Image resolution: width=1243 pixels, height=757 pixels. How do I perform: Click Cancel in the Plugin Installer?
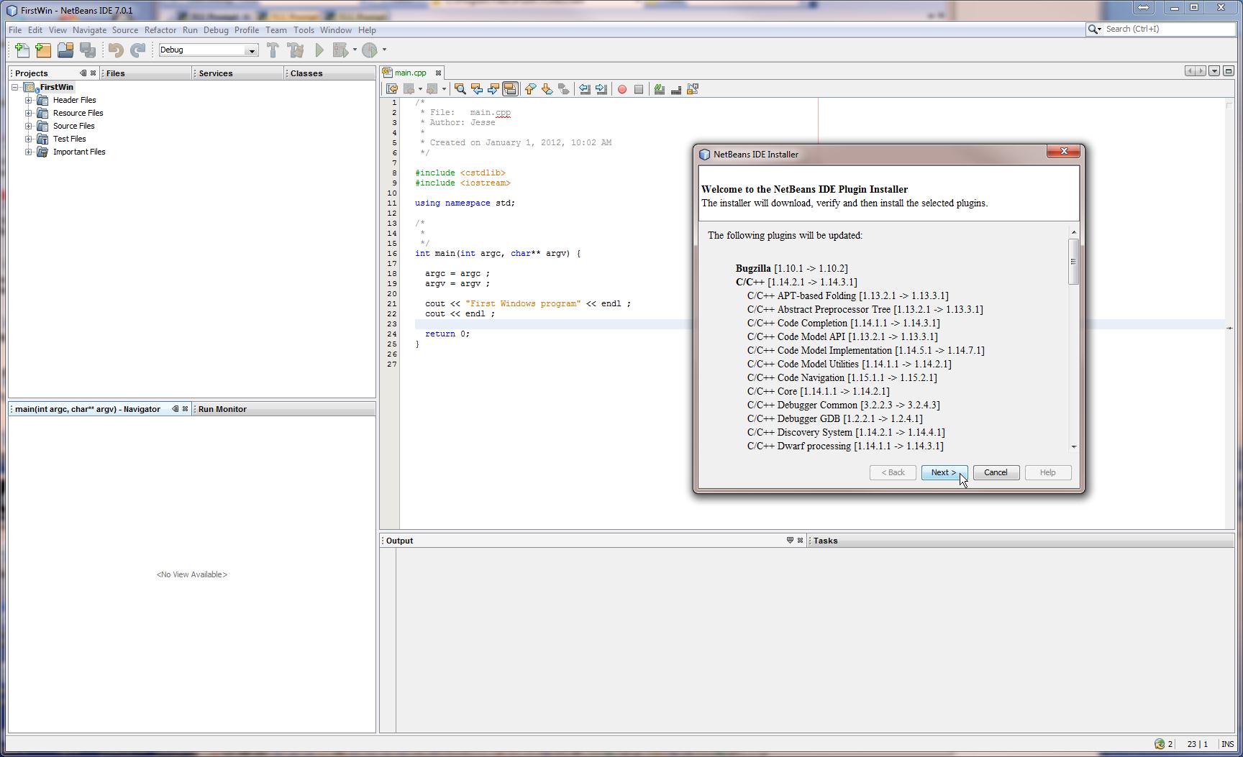pos(996,472)
